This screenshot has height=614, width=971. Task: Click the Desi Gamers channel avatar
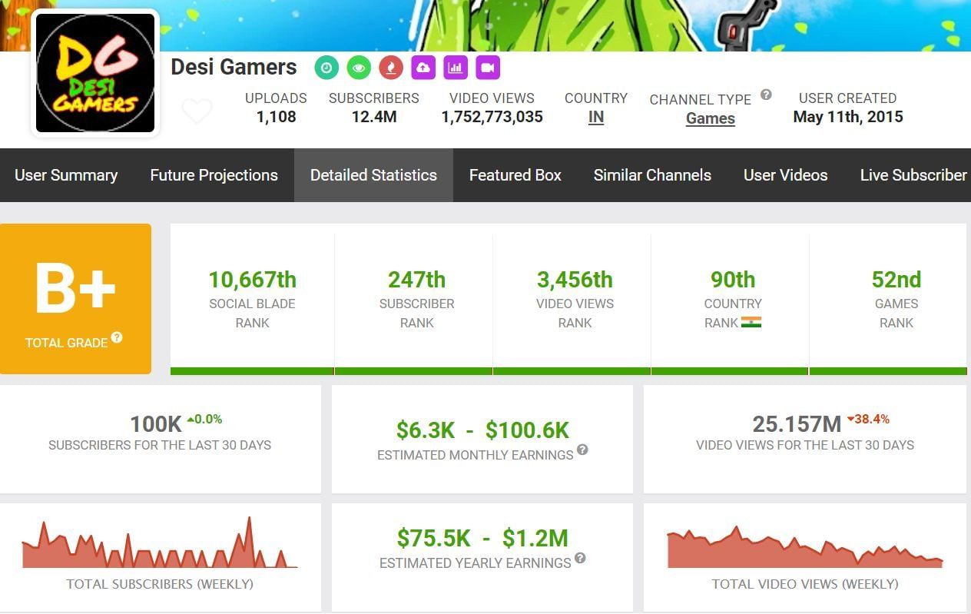point(95,73)
